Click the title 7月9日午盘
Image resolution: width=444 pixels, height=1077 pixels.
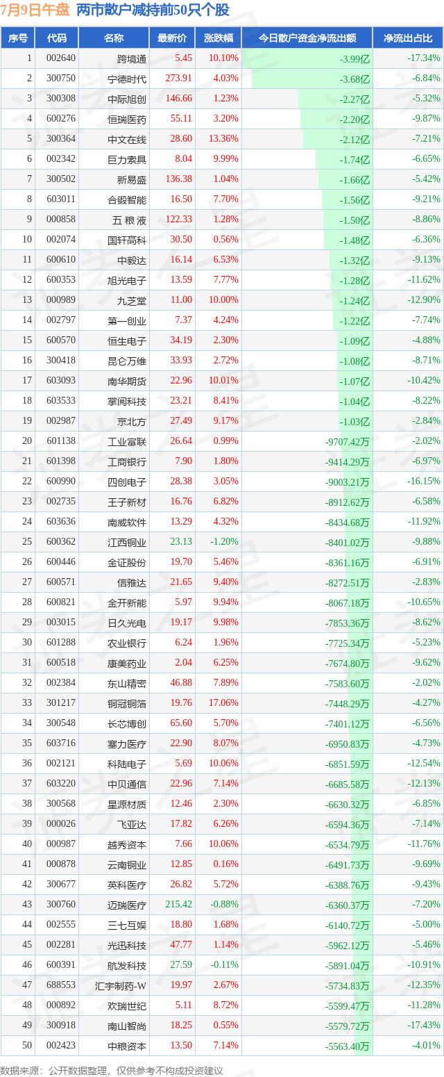pyautogui.click(x=35, y=10)
